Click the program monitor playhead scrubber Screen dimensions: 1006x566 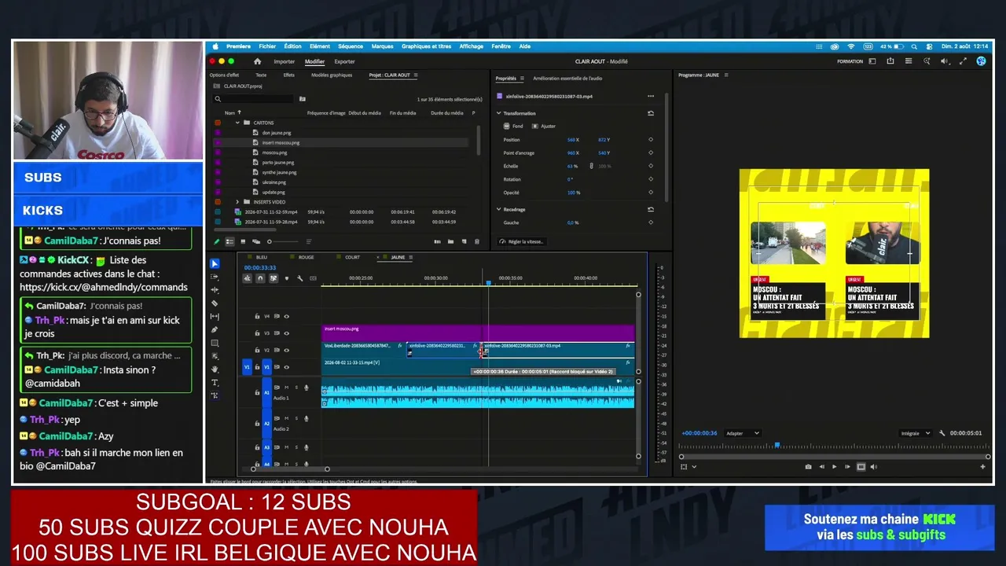(777, 446)
